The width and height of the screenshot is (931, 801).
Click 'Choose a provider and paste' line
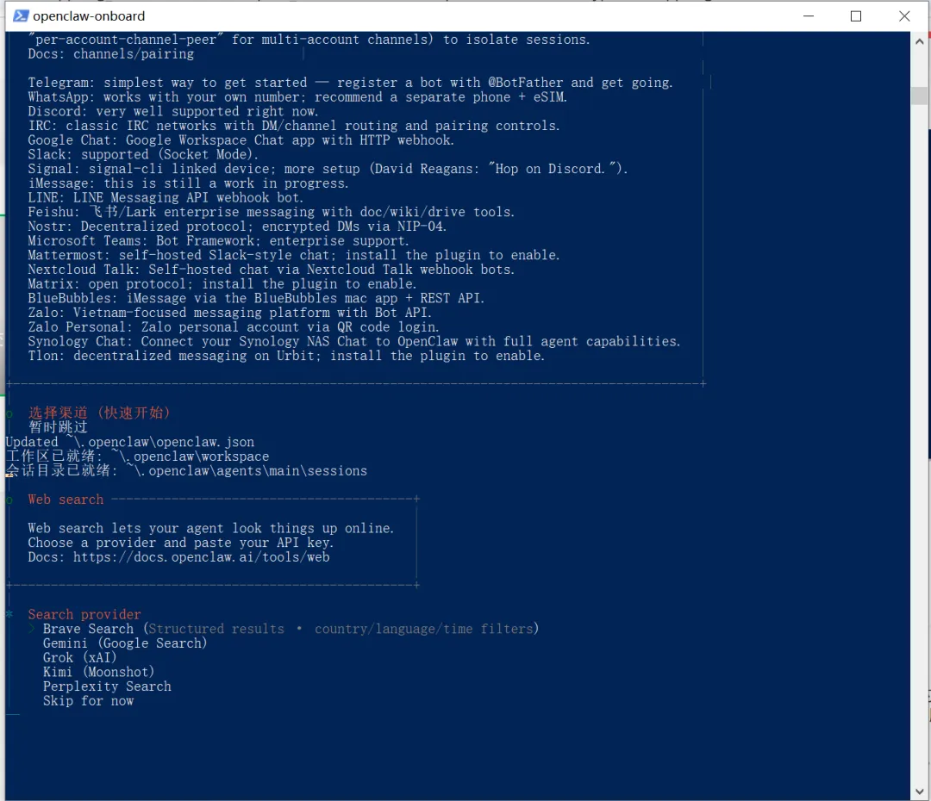coord(180,543)
